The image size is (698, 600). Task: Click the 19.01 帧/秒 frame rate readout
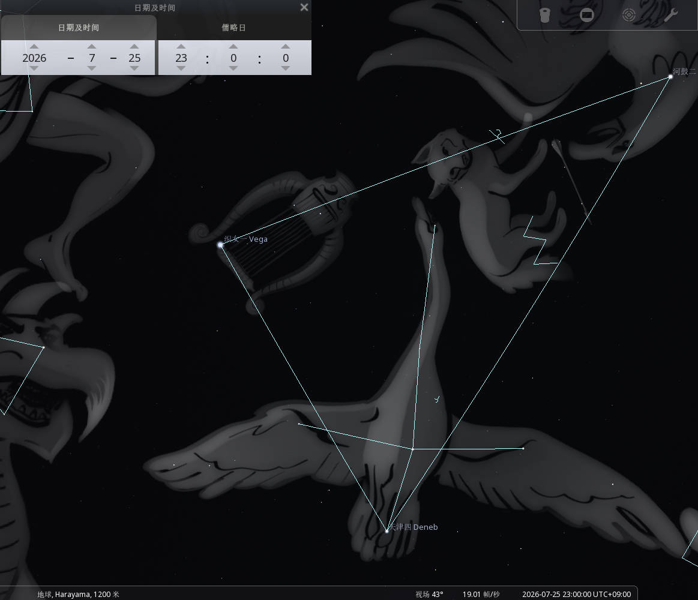[x=481, y=594]
